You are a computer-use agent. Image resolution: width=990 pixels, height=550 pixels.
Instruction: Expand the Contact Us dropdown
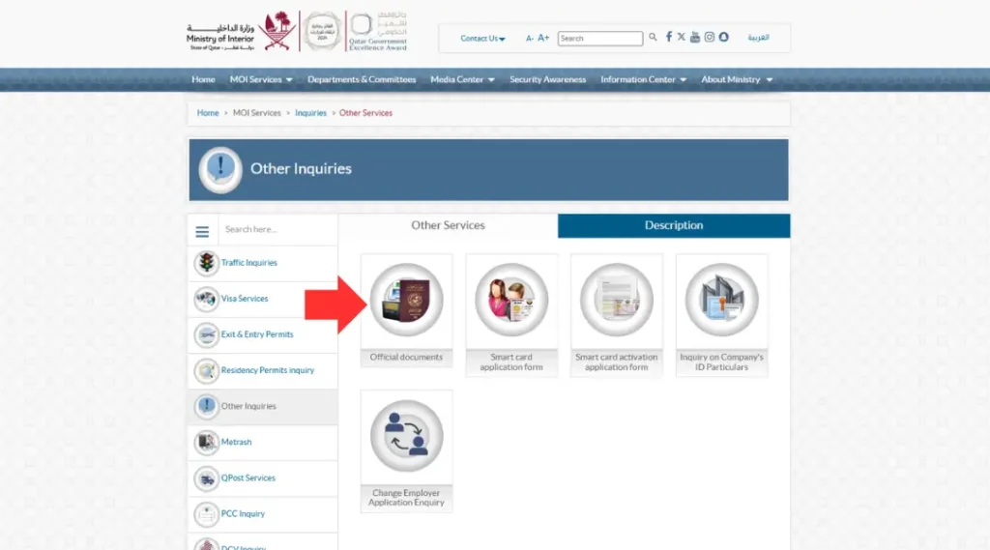point(483,39)
